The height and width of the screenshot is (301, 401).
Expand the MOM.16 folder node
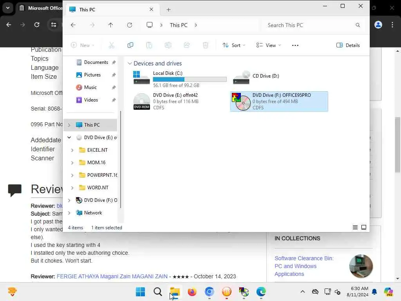72,163
